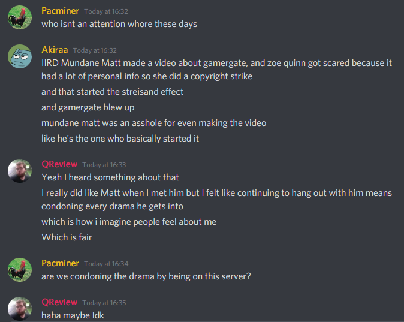Select message 'who isnt an attention whore these days'
The height and width of the screenshot is (322, 404).
click(x=119, y=24)
